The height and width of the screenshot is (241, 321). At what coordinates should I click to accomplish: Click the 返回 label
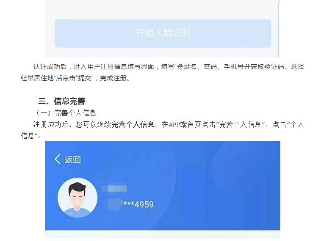pyautogui.click(x=73, y=160)
